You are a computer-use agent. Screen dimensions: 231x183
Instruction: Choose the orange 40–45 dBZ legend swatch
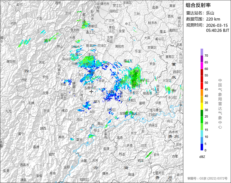(202, 93)
